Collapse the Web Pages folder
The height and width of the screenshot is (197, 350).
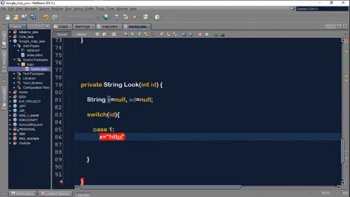pyautogui.click(x=15, y=46)
